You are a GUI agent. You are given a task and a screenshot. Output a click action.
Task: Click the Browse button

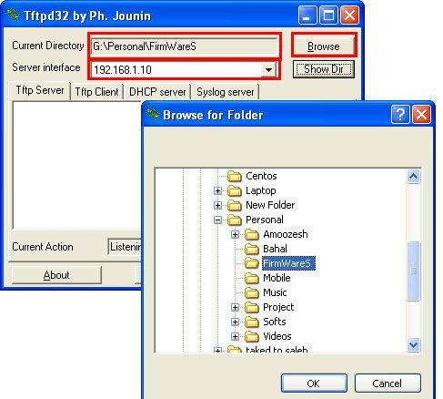(324, 46)
